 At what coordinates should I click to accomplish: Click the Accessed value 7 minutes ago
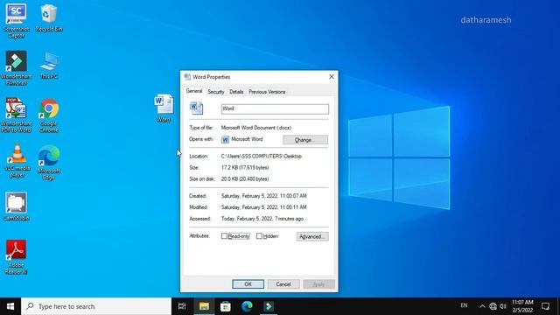(262, 219)
